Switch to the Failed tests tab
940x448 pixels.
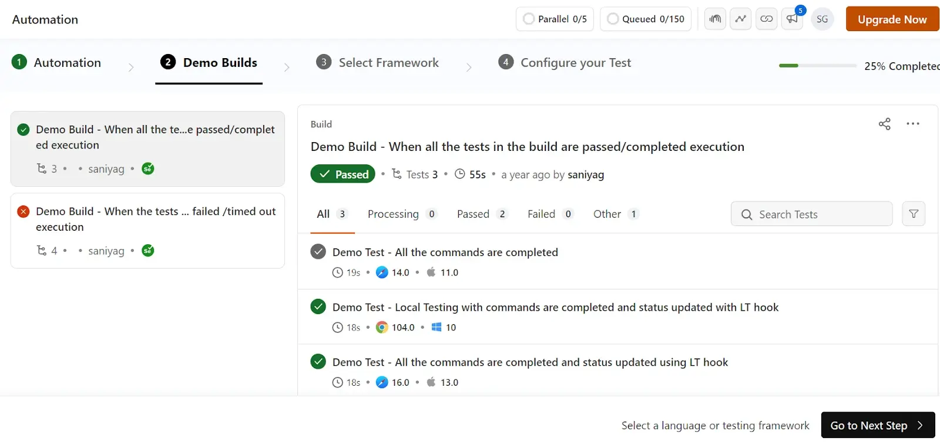[x=542, y=214]
